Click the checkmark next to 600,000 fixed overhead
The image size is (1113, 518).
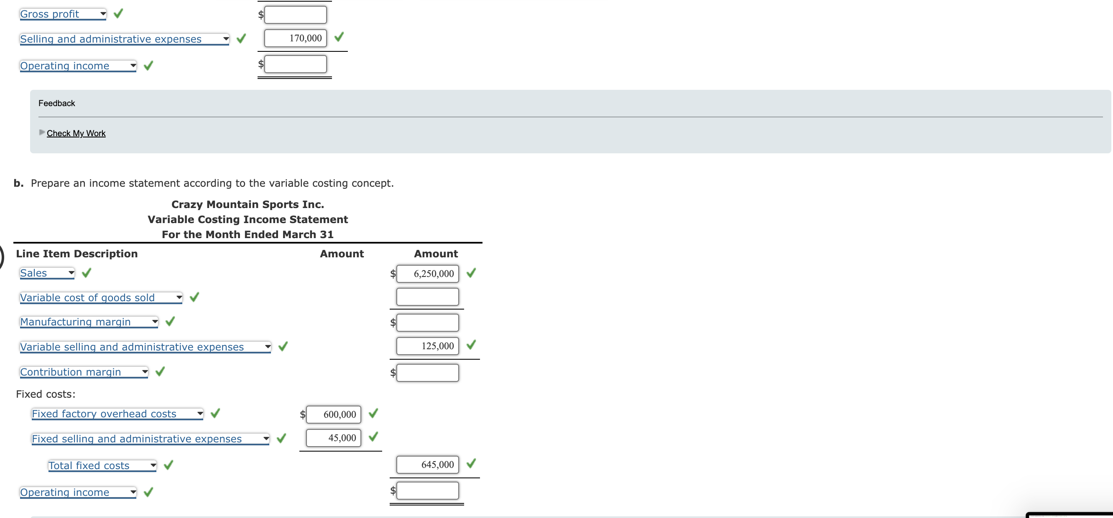[x=373, y=413]
